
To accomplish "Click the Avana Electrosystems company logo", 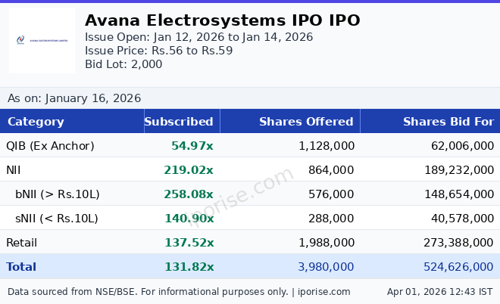I will 42,41.
